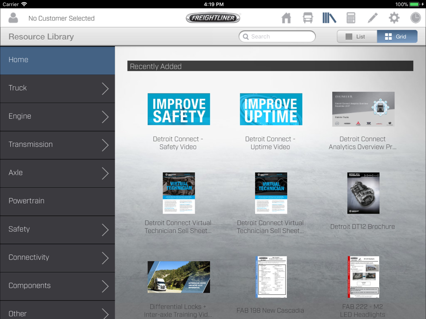426x319 pixels.
Task: Select Home in the sidebar
Action: [58, 60]
